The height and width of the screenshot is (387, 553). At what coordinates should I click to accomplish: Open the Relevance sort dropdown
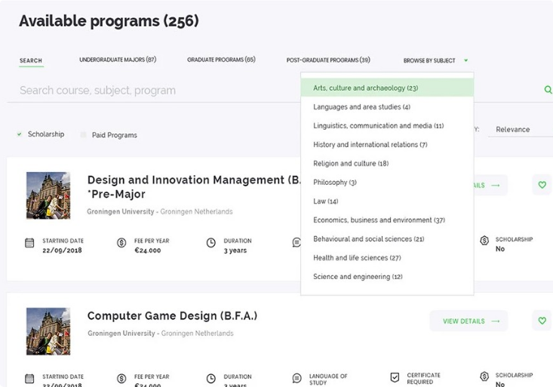coord(518,129)
